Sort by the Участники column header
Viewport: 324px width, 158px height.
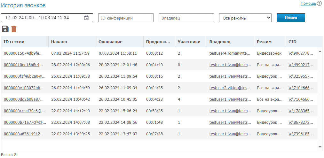click(x=191, y=42)
